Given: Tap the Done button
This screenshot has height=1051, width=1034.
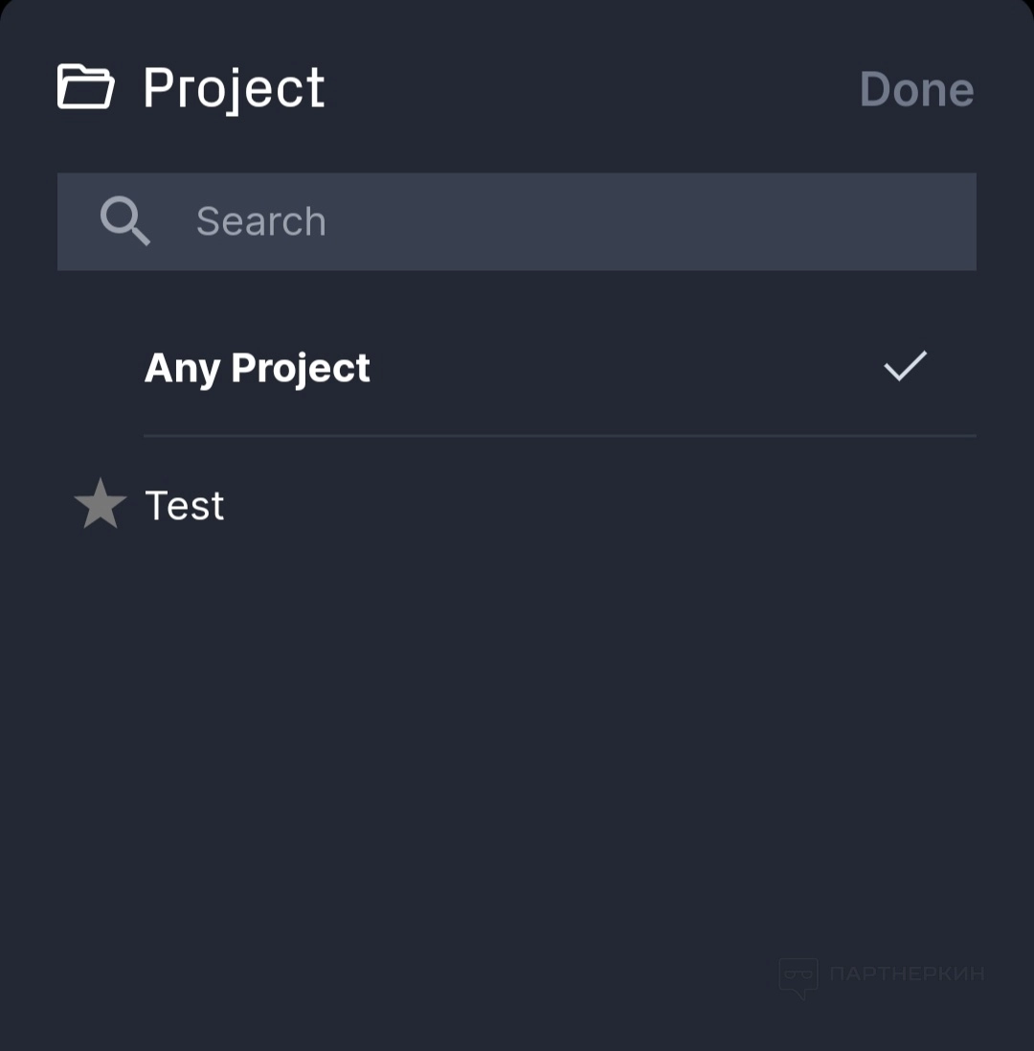Looking at the screenshot, I should point(916,89).
